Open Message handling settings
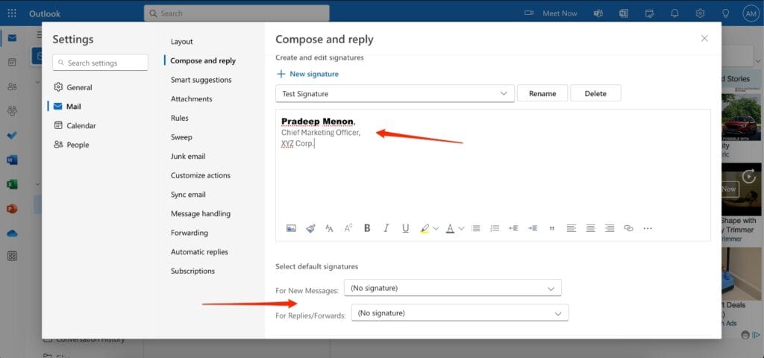 [x=201, y=214]
